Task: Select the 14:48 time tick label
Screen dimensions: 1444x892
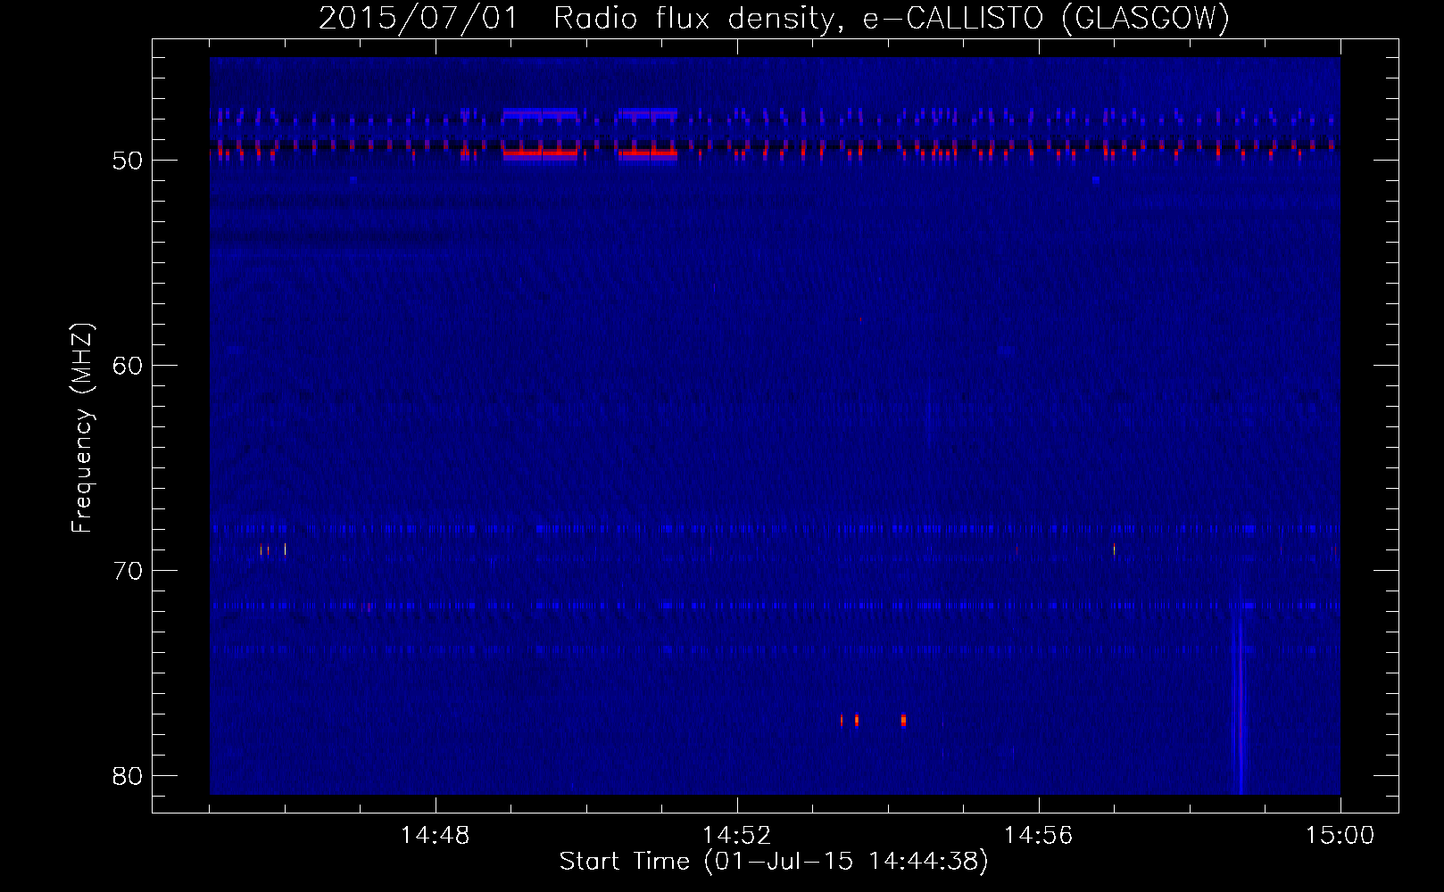Action: pyautogui.click(x=436, y=836)
